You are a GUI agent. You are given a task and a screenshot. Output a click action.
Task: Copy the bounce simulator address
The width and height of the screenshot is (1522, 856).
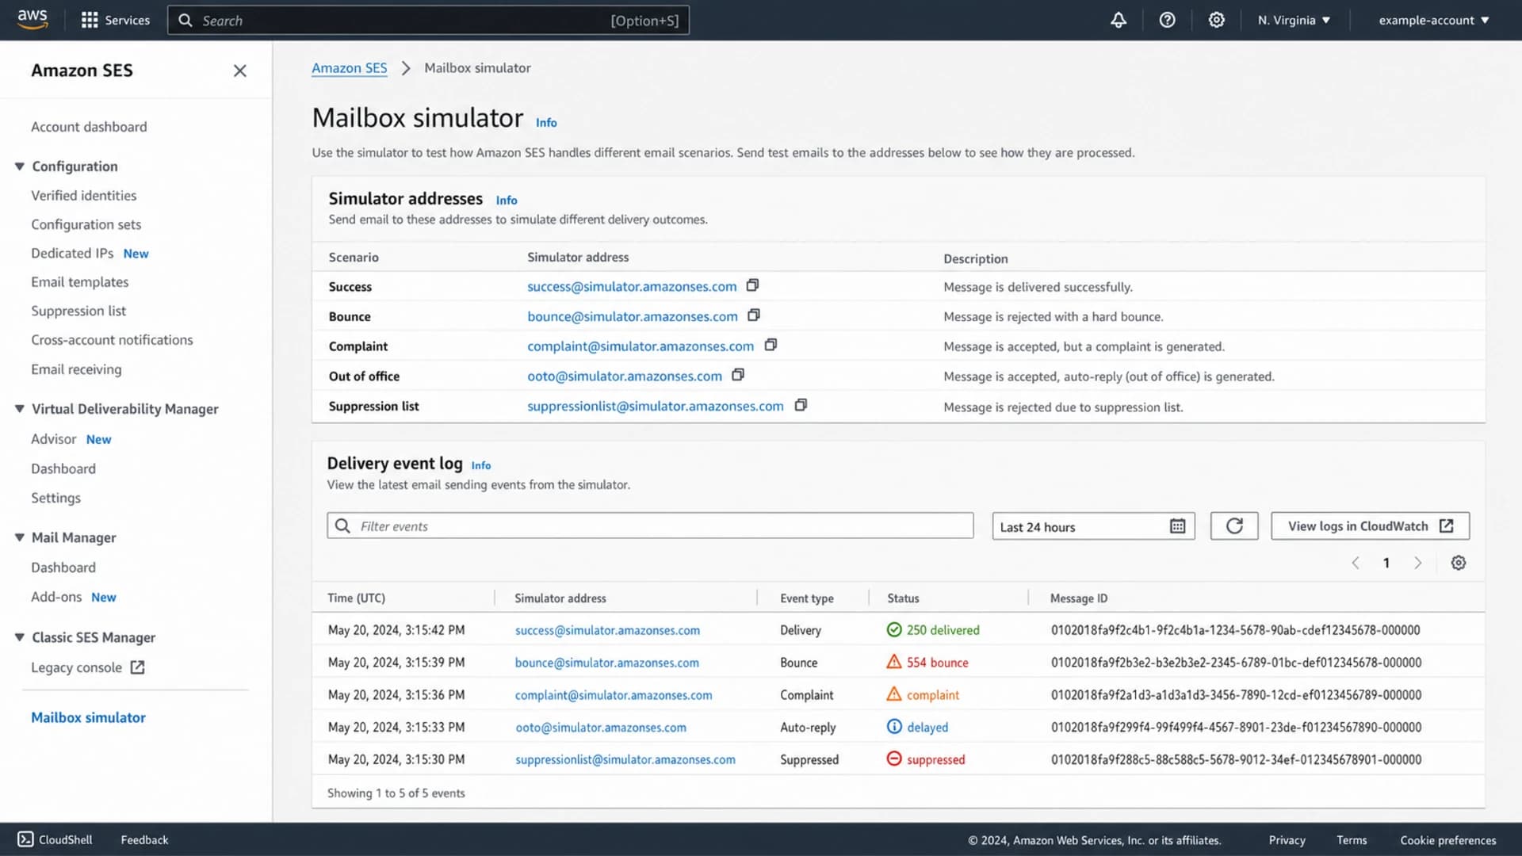754,315
